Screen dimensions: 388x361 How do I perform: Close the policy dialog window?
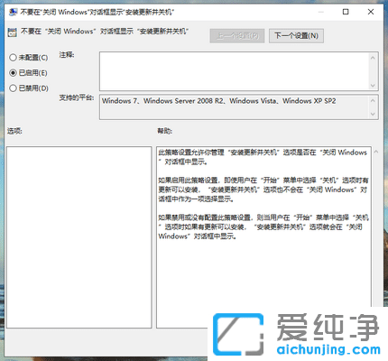click(x=371, y=12)
